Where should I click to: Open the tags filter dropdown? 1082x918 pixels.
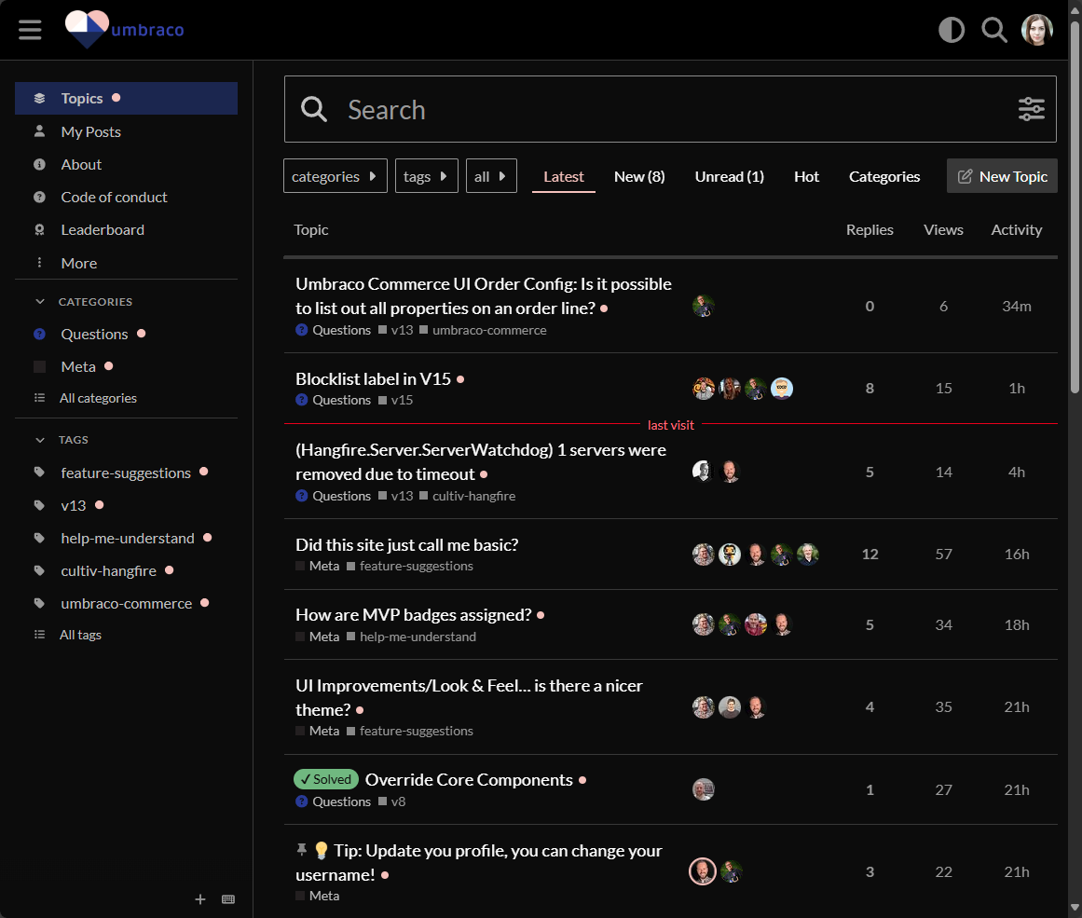[426, 176]
